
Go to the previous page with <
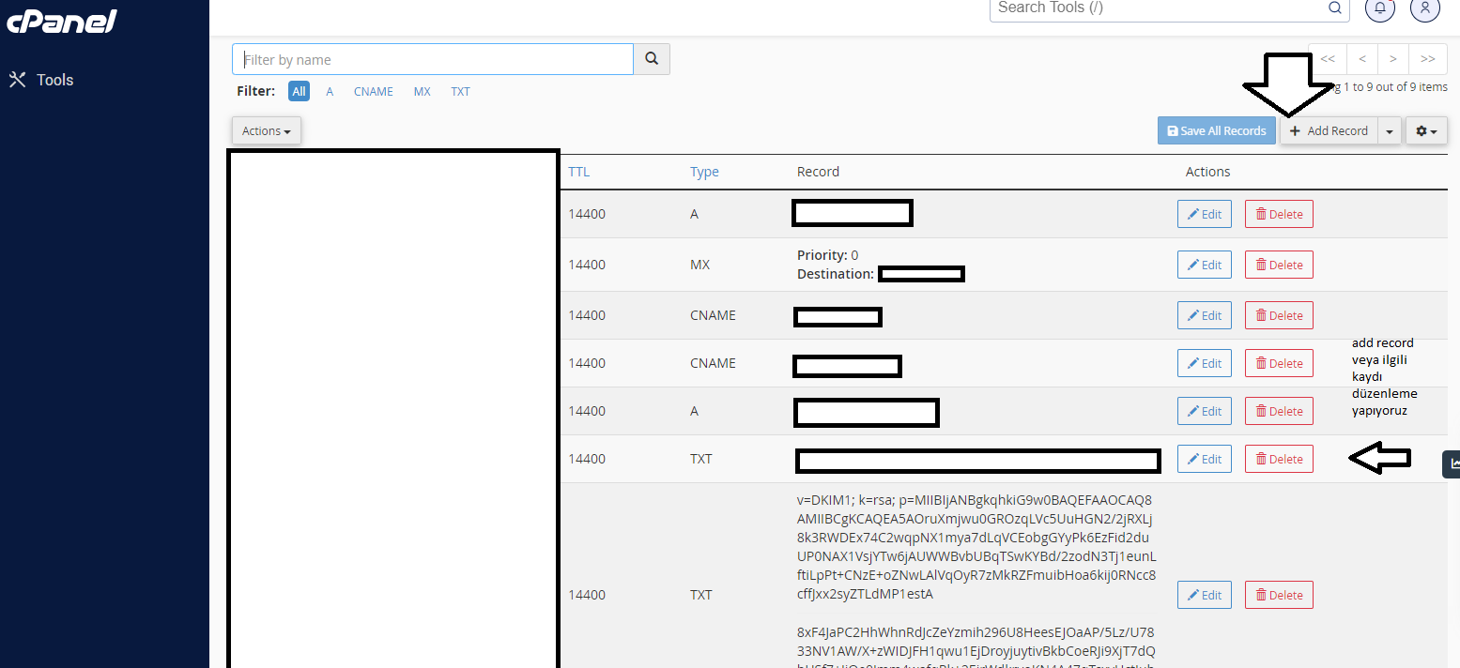(x=1361, y=59)
